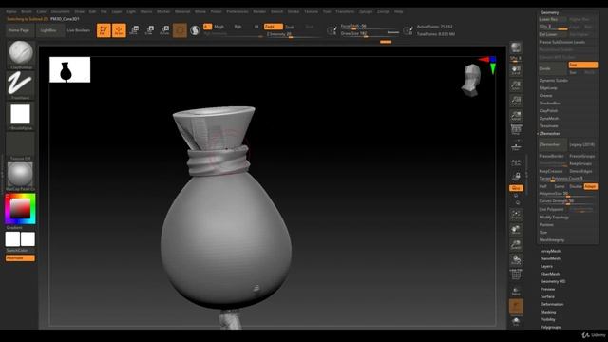The width and height of the screenshot is (608, 342).
Task: Click Live Boolean button
Action: pyautogui.click(x=78, y=30)
